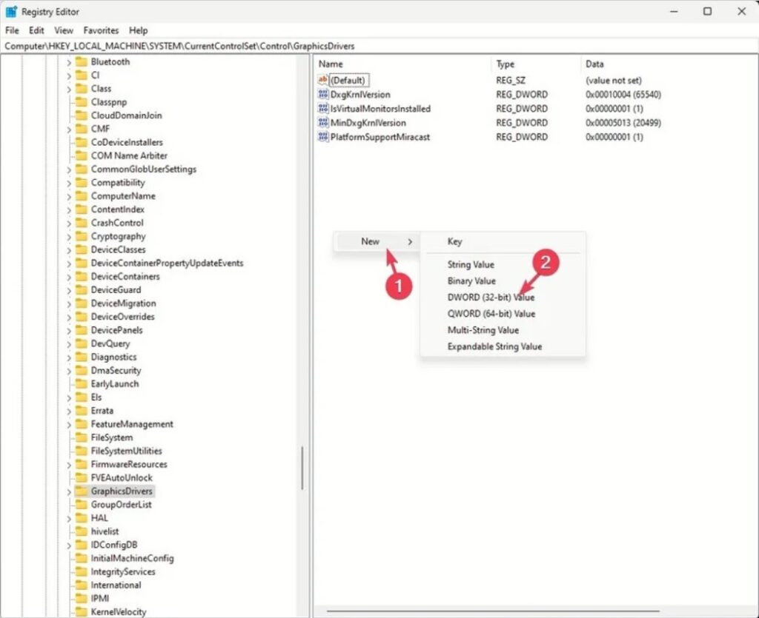Click the Registry Editor app icon in title bar

click(12, 12)
